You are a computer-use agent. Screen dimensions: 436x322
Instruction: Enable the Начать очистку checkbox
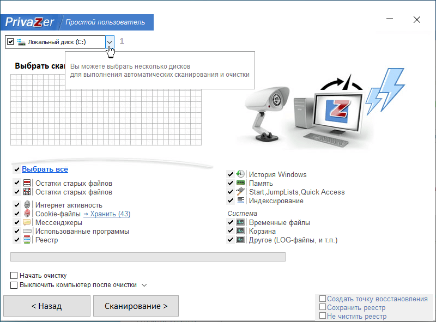tap(14, 275)
